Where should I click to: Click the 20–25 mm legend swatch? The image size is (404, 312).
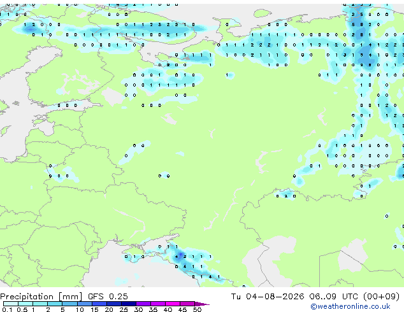tap(114, 304)
